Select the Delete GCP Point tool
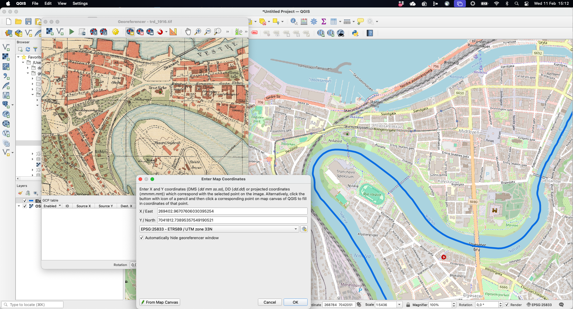The image size is (573, 309). click(x=140, y=32)
